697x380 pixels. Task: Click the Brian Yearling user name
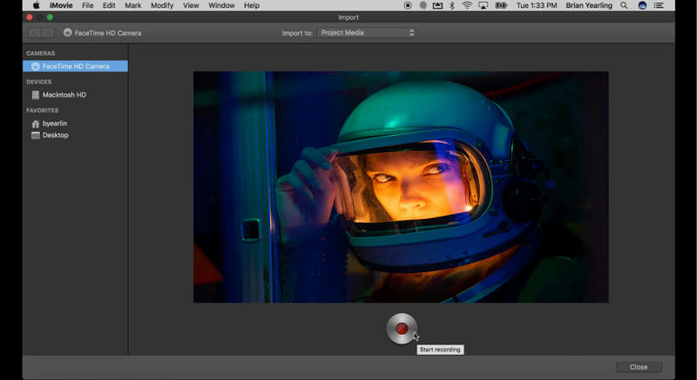[589, 5]
